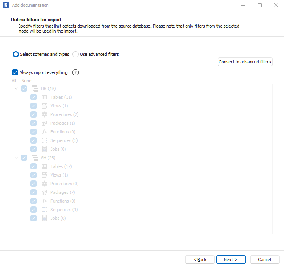Cancel the Add documentation wizard

(265, 260)
